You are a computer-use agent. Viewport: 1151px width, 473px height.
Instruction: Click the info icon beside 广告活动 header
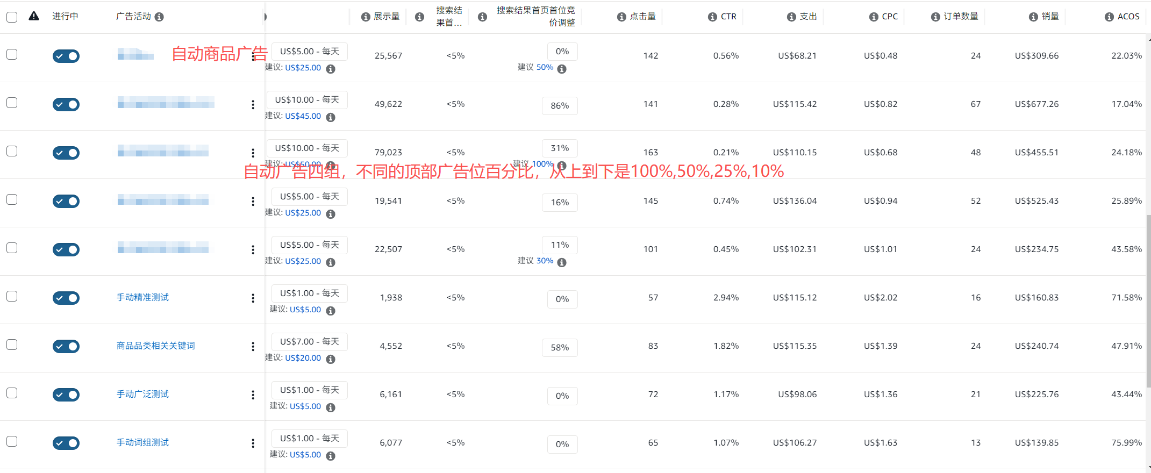tap(159, 17)
